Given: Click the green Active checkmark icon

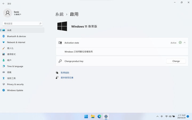Looking at the screenshot, I should click(x=180, y=42).
